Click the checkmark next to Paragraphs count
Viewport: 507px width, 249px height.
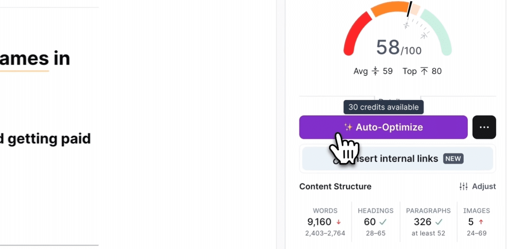439,222
